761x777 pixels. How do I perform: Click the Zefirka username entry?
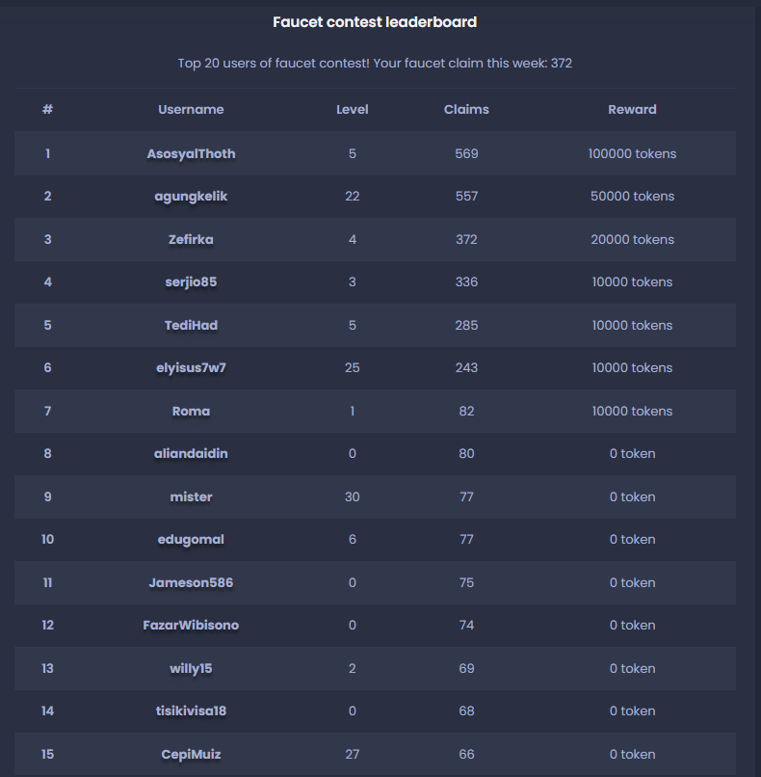click(191, 239)
